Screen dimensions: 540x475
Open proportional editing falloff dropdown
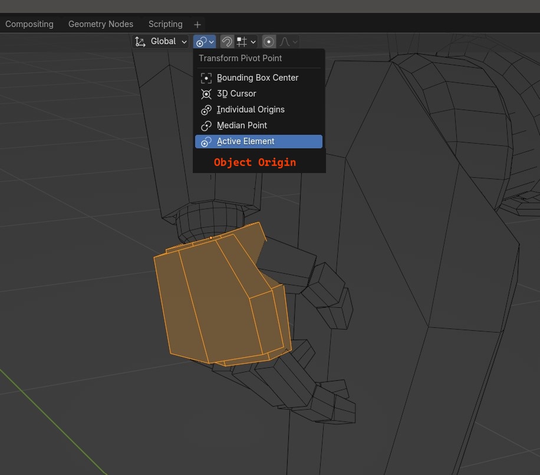pos(288,42)
